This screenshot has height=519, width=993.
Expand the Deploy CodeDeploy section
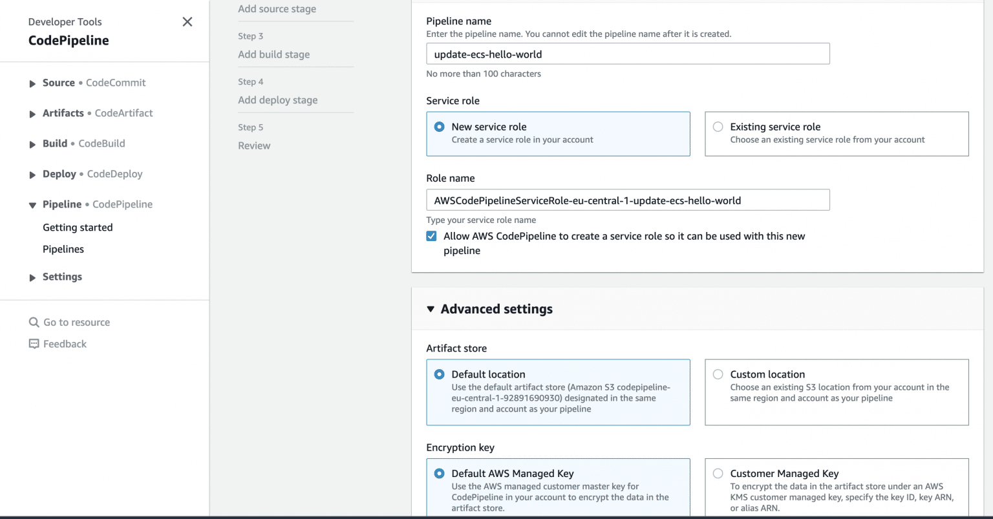tap(32, 174)
